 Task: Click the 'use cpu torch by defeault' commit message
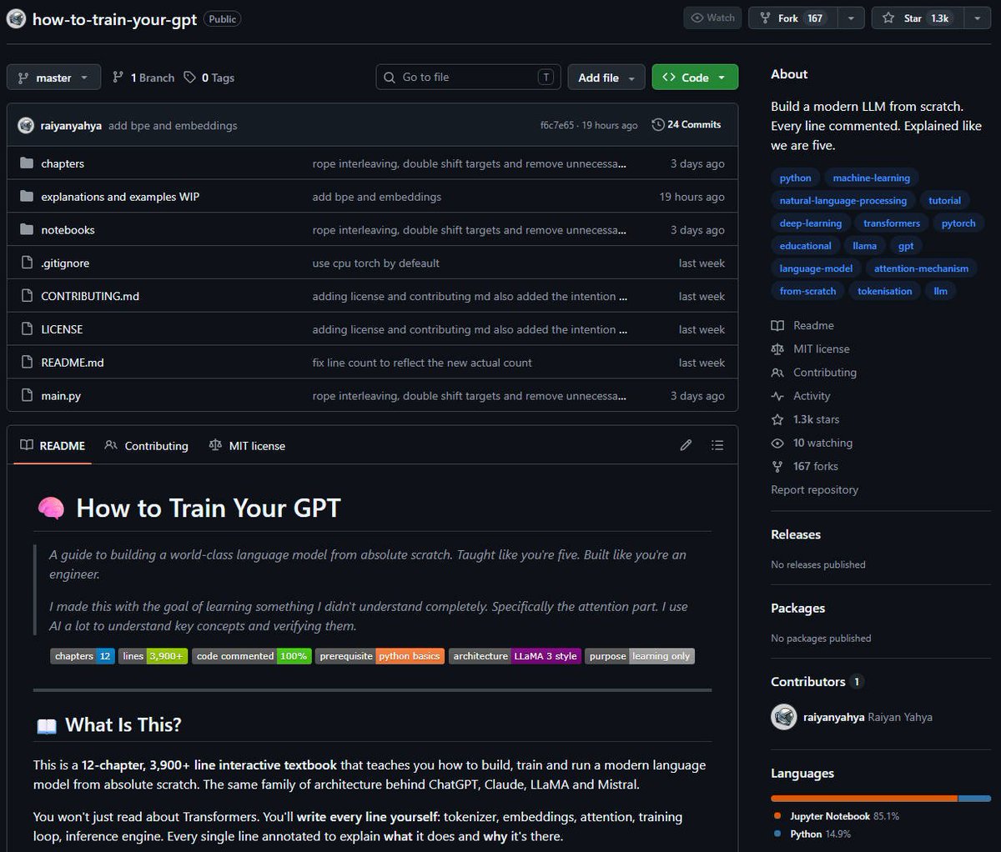click(x=375, y=263)
